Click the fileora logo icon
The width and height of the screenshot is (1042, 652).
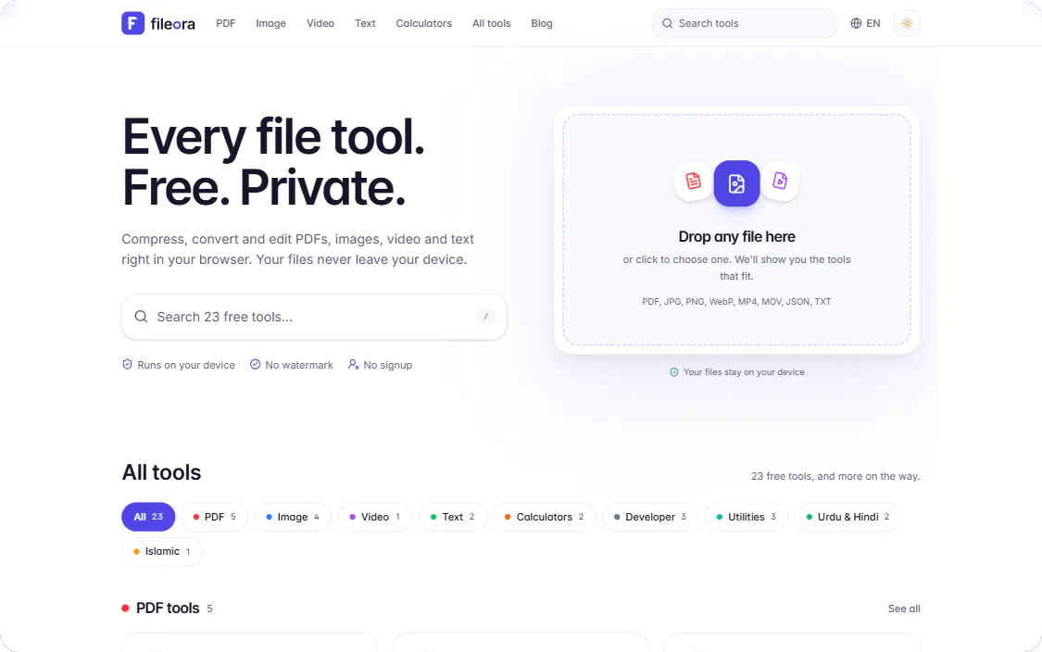coord(132,23)
